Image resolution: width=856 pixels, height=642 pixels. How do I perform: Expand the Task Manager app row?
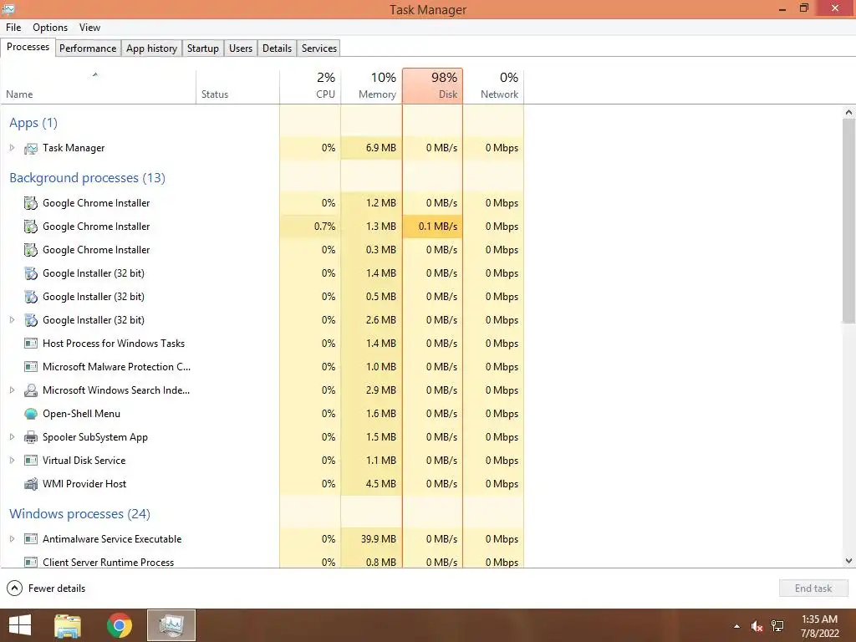pos(12,148)
